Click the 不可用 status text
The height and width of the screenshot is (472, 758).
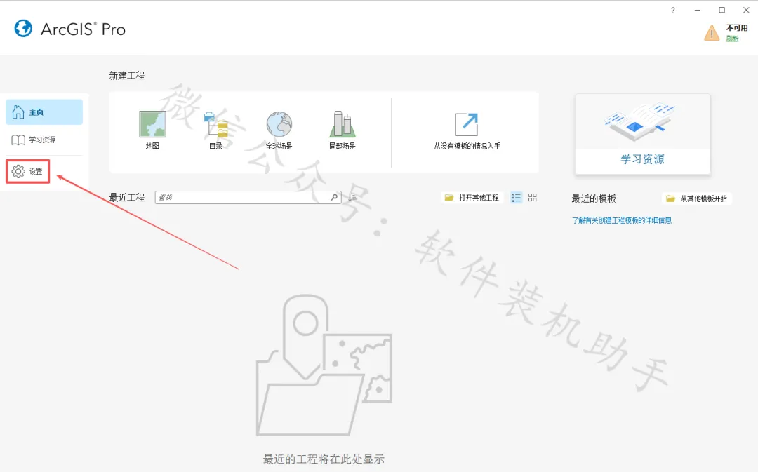coord(737,28)
